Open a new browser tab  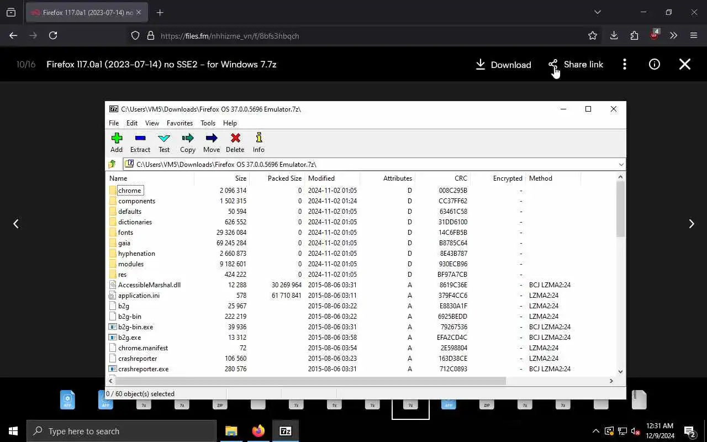160,12
